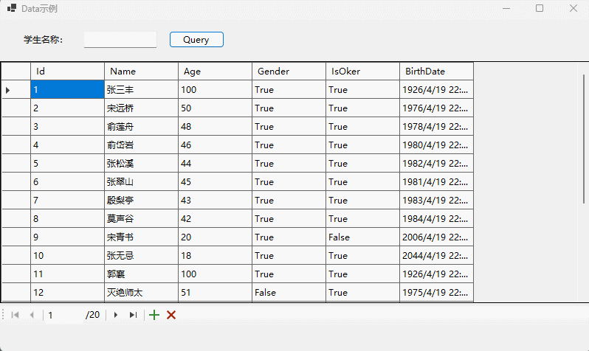
Task: Sort by the BirthDate column header
Action: coord(436,72)
